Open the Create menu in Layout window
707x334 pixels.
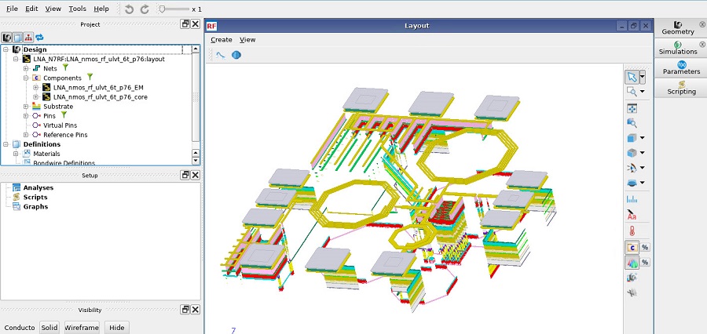[x=221, y=40]
